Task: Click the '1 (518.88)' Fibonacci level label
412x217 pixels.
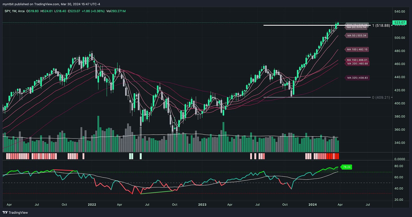Action: [381, 25]
